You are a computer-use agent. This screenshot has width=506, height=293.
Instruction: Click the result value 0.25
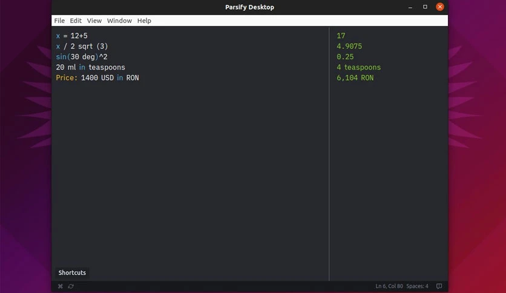(345, 57)
